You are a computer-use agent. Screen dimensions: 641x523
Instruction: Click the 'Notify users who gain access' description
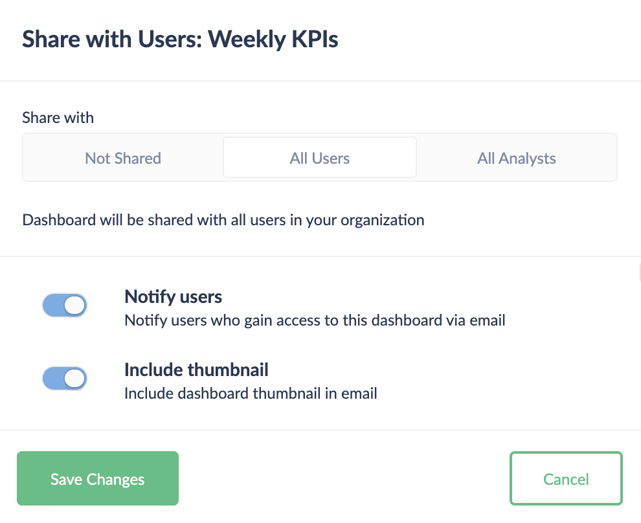[x=315, y=320]
